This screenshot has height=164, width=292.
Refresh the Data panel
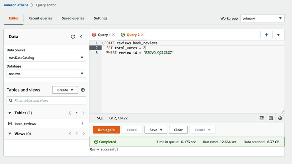73,36
